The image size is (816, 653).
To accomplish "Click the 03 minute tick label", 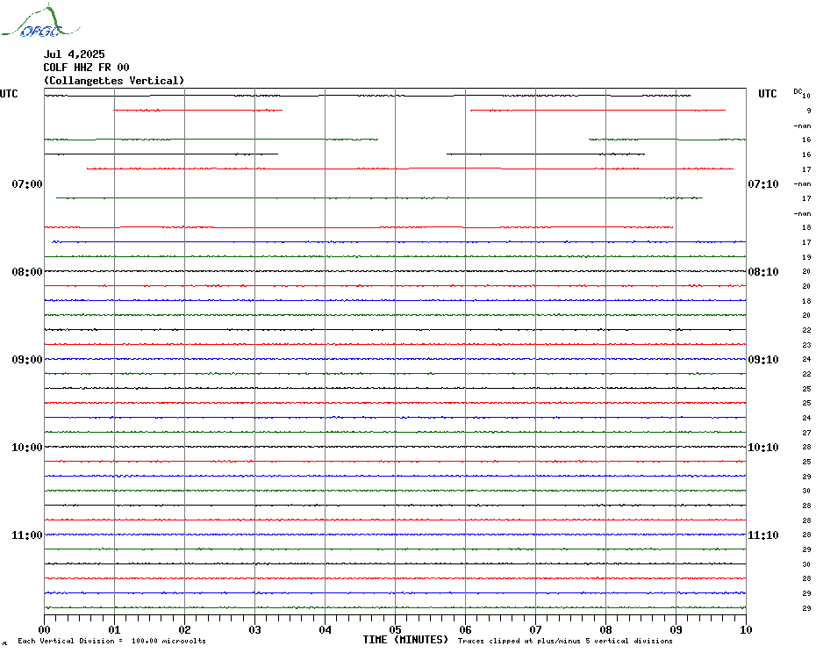I will pyautogui.click(x=255, y=629).
